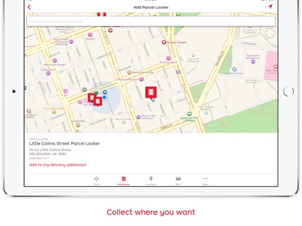
Task: Select the leftmost parcel locker pin beside the blue dot
Action: point(91,98)
